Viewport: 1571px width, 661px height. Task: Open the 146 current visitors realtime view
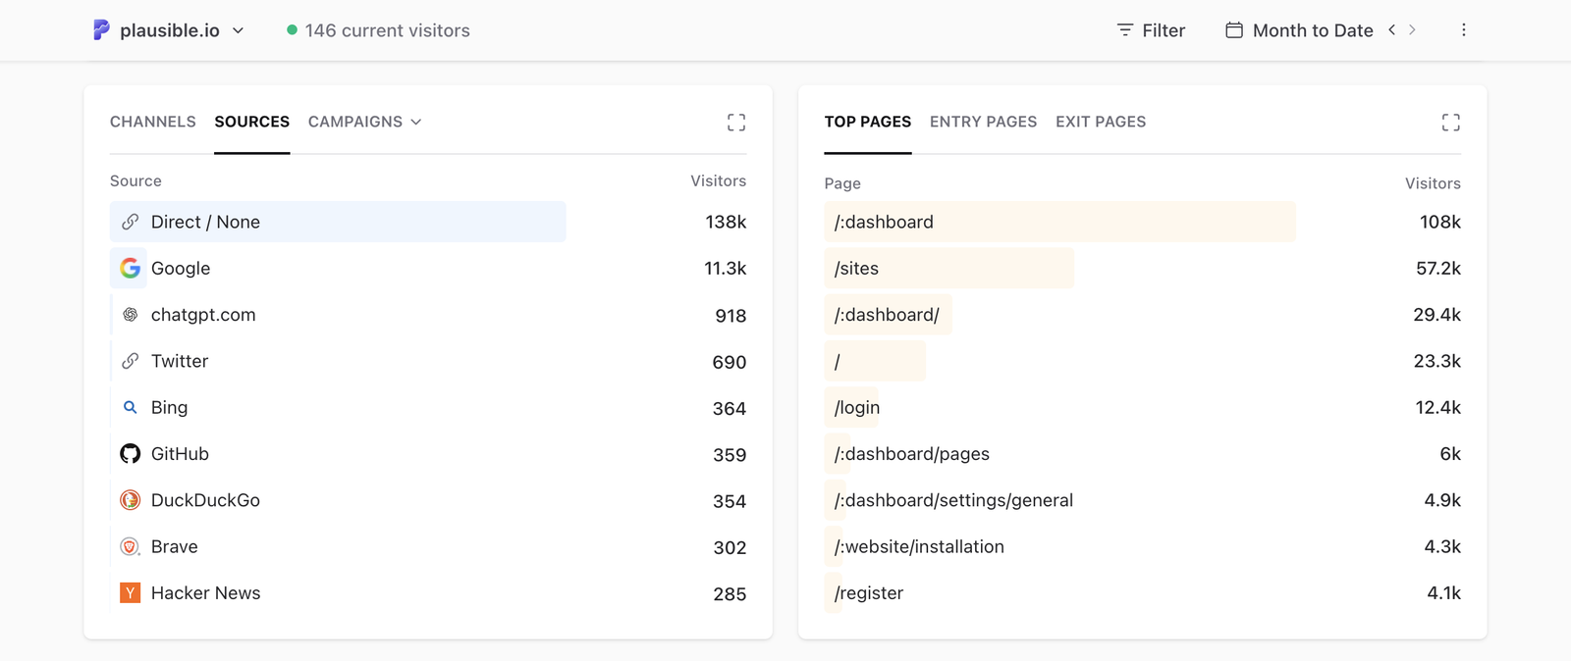click(x=379, y=30)
